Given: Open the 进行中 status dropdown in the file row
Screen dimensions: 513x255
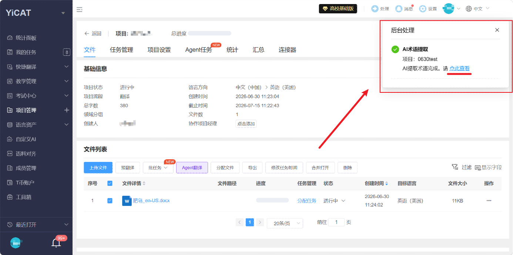Looking at the screenshot, I should (334, 201).
